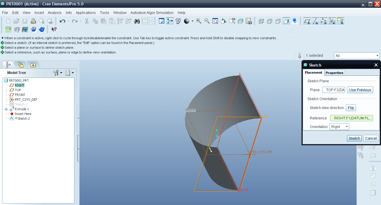Toggle datum axes display
The height and width of the screenshot is (205, 381).
[x=316, y=21]
